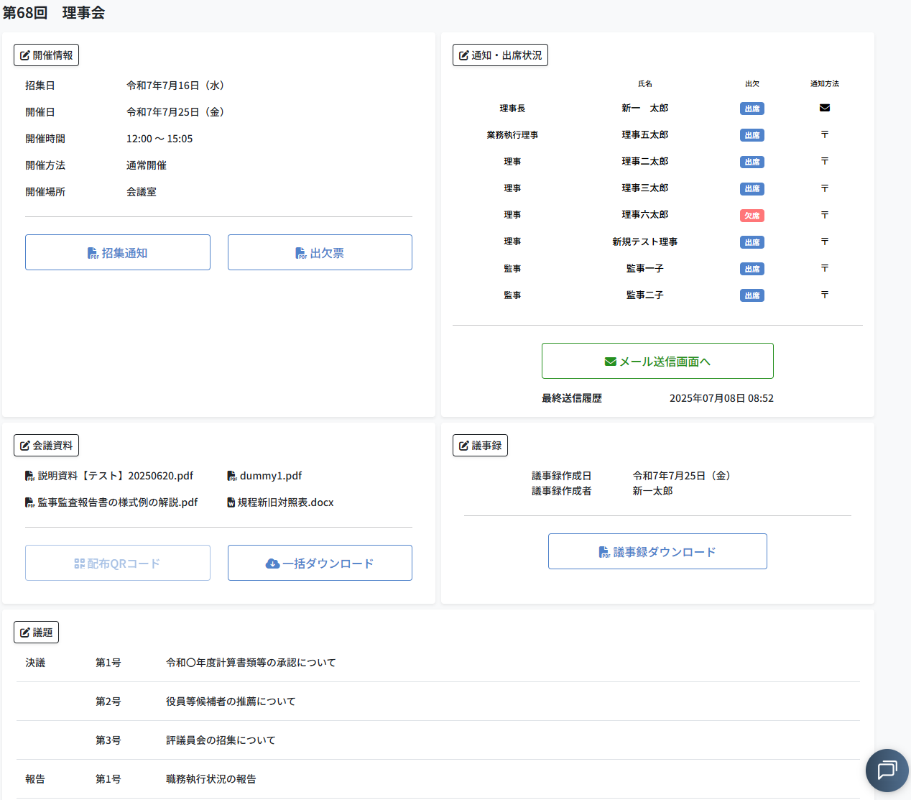Click postal mark icon for 理事五太郎
Image resolution: width=911 pixels, height=800 pixels.
pos(824,134)
